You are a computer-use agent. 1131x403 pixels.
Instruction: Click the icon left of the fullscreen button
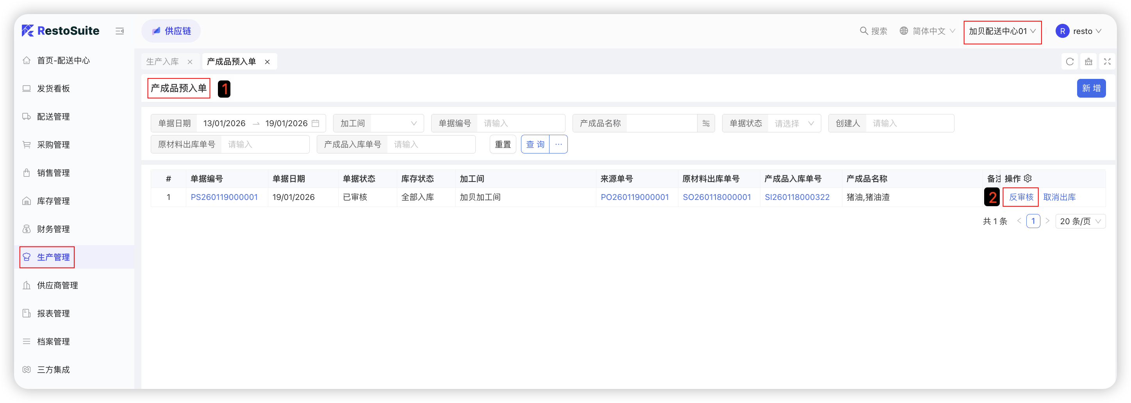[x=1088, y=61]
